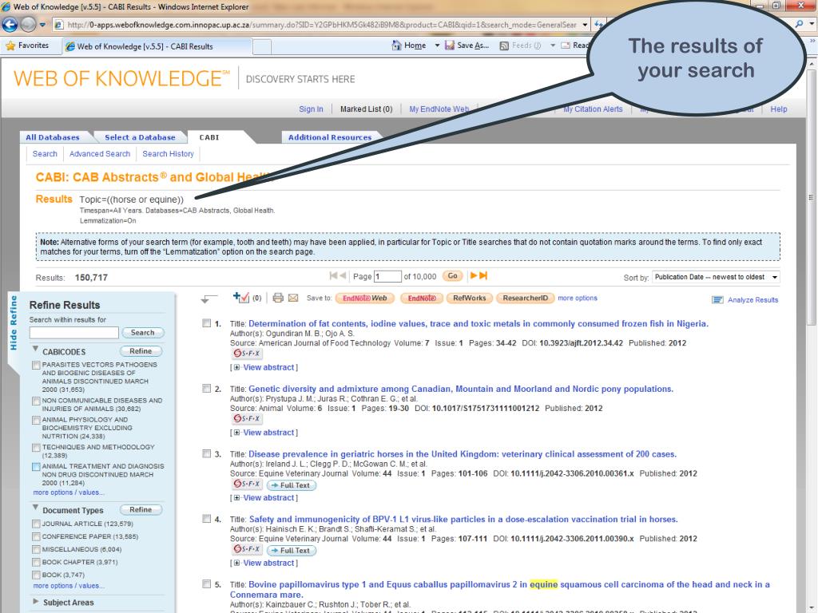Collapse the Document Types section
Image resolution: width=818 pixels, height=613 pixels.
(35, 507)
